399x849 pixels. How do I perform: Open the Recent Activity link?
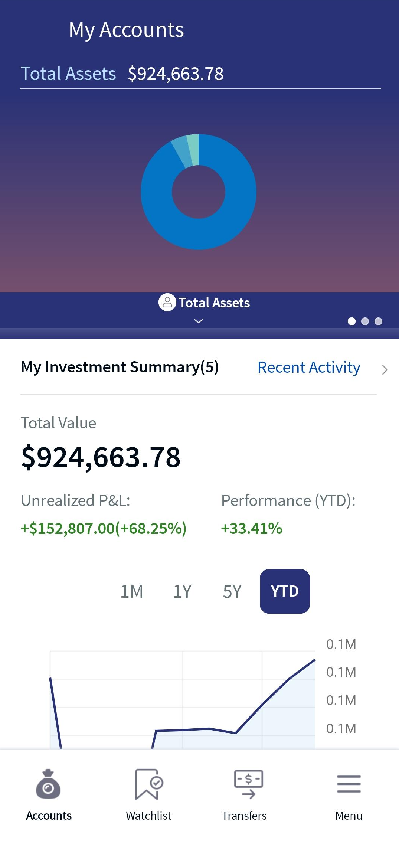pyautogui.click(x=309, y=367)
